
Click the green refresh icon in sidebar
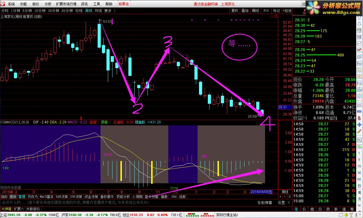(359, 146)
